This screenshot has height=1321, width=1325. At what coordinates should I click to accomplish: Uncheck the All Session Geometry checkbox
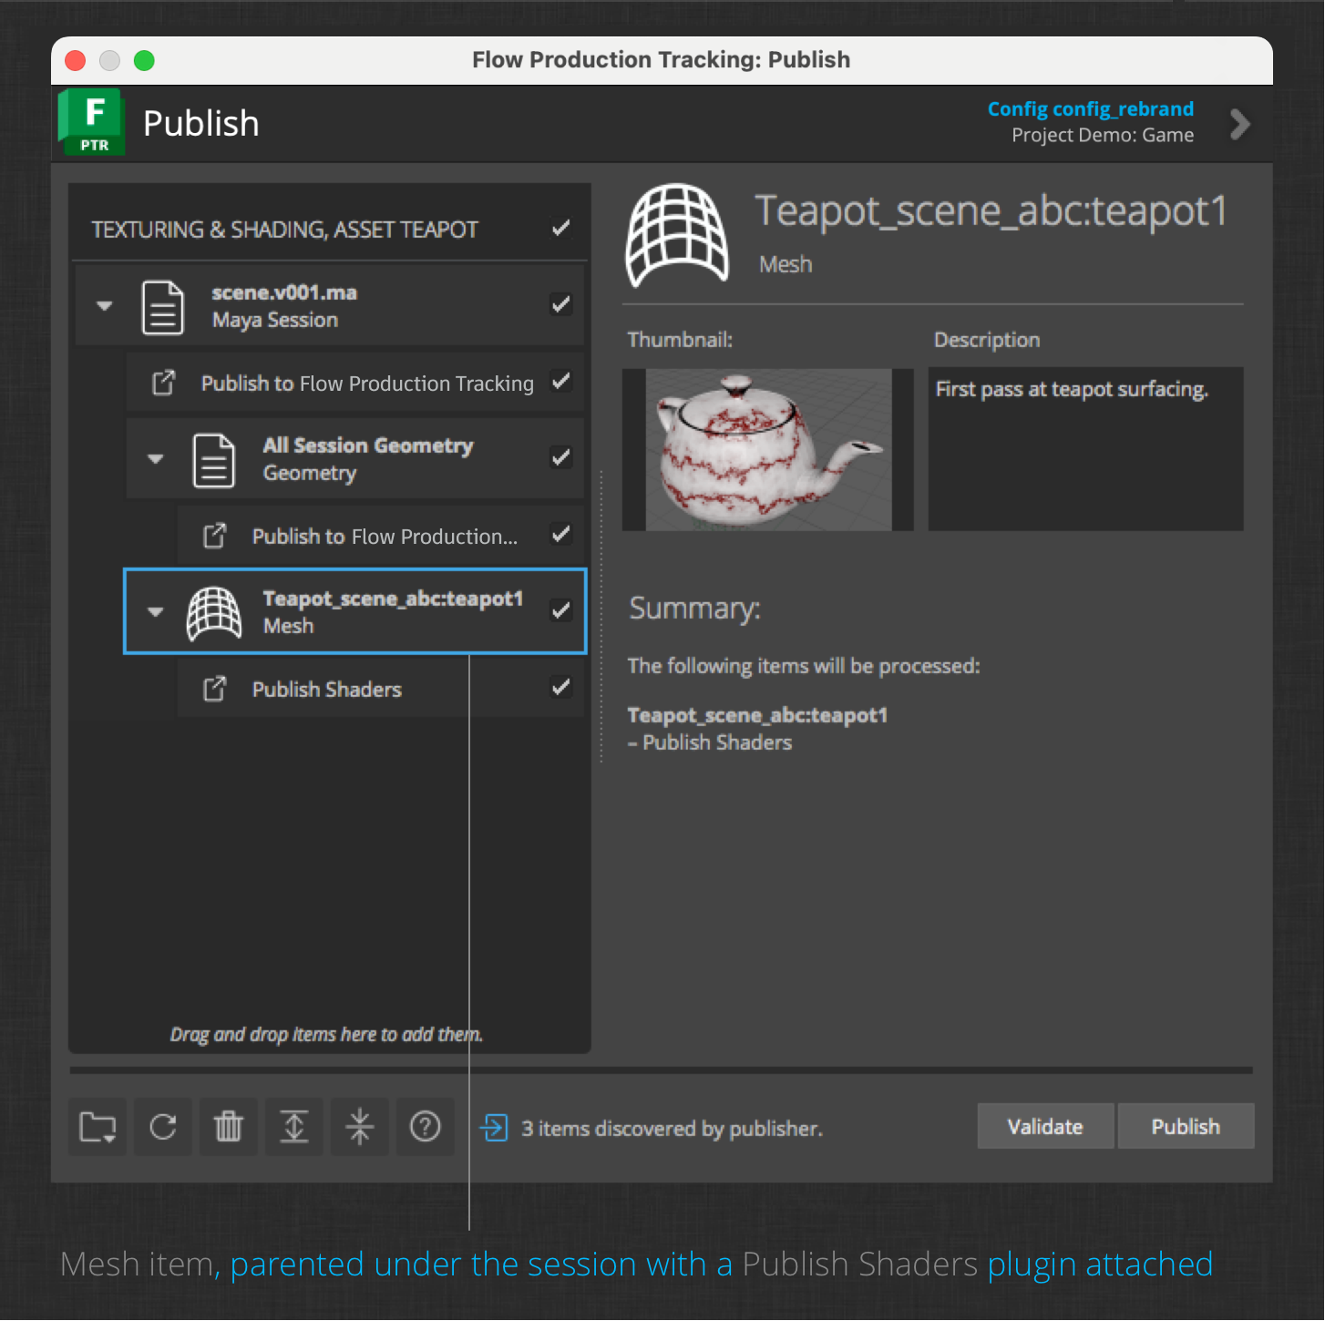561,457
